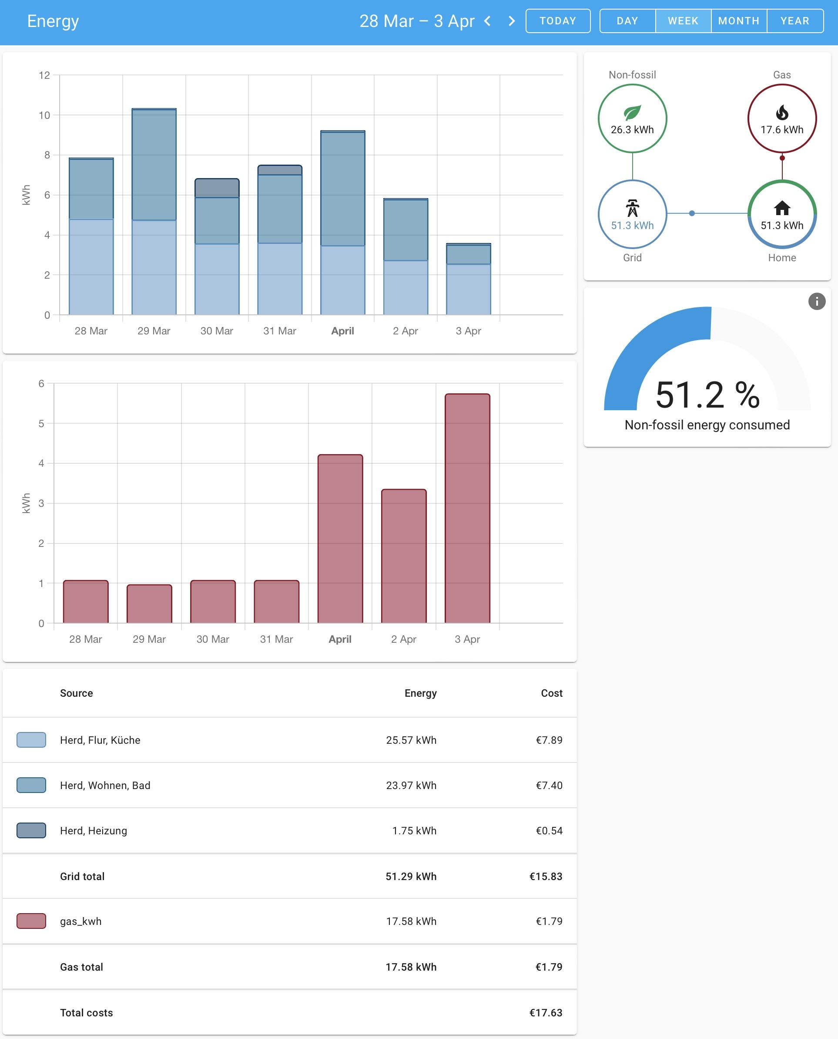
Task: Switch to YEAR view
Action: pyautogui.click(x=794, y=21)
